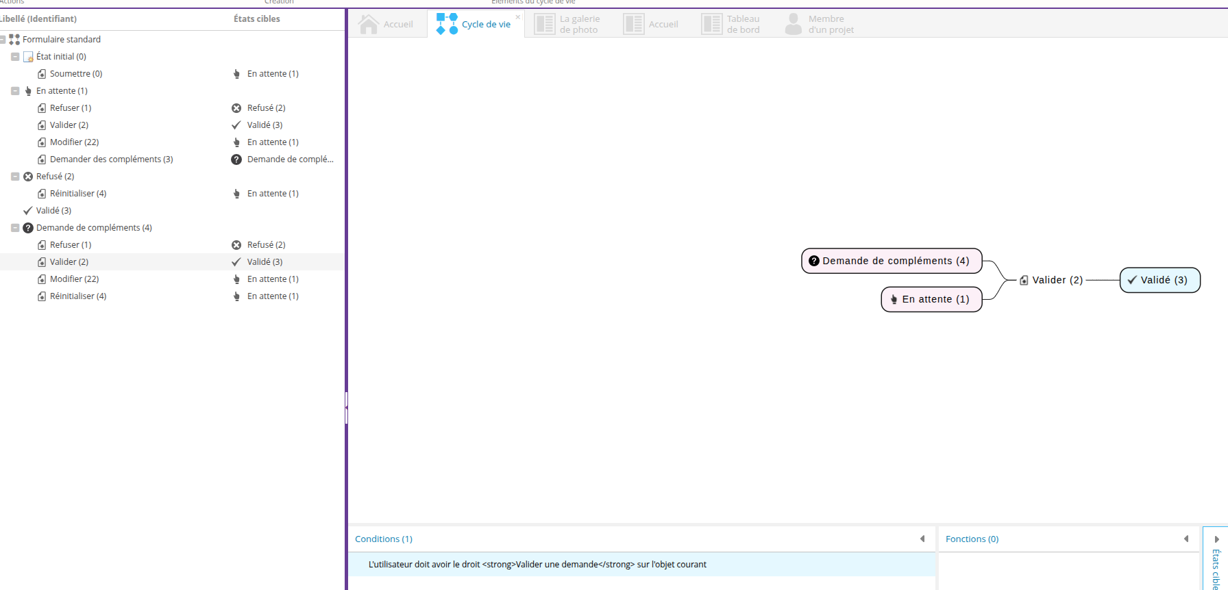Select Demander des compléments (3) action

[111, 159]
